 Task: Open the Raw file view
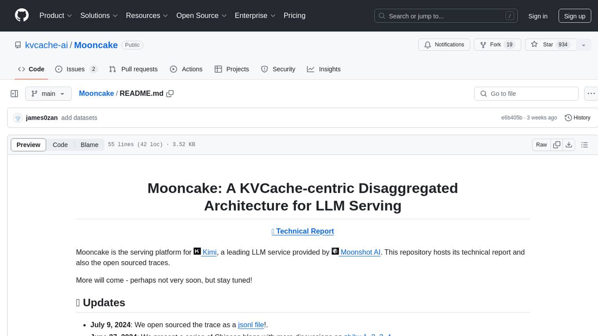[x=541, y=145]
